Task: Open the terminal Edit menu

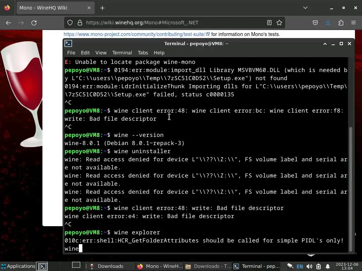Action: pos(85,53)
